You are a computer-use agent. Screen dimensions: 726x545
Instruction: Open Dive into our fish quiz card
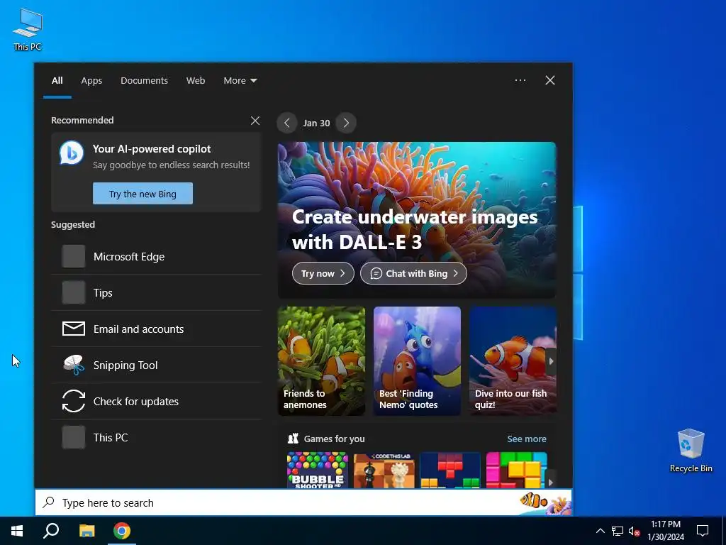pos(513,361)
